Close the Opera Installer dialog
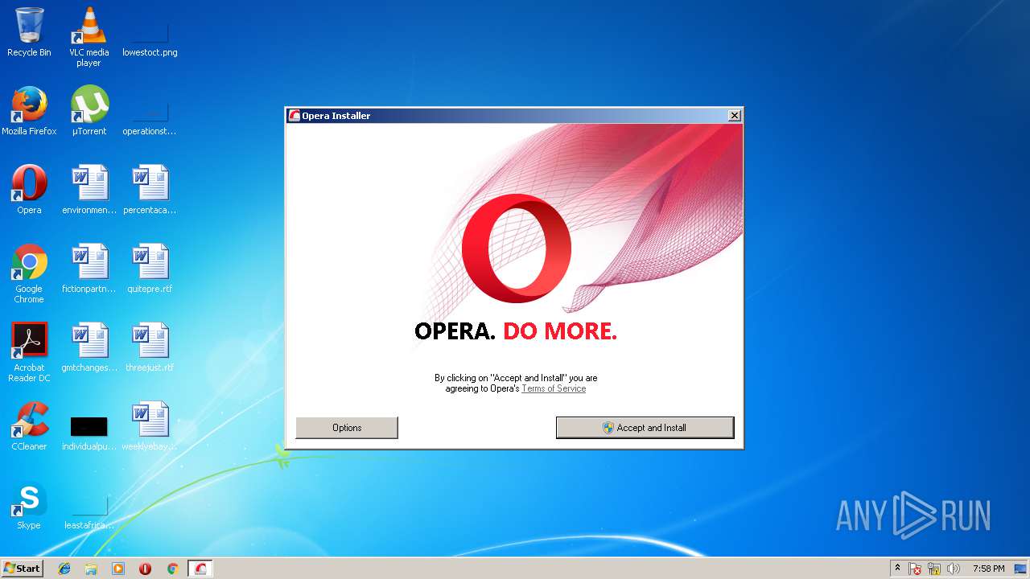This screenshot has width=1030, height=579. (x=734, y=116)
